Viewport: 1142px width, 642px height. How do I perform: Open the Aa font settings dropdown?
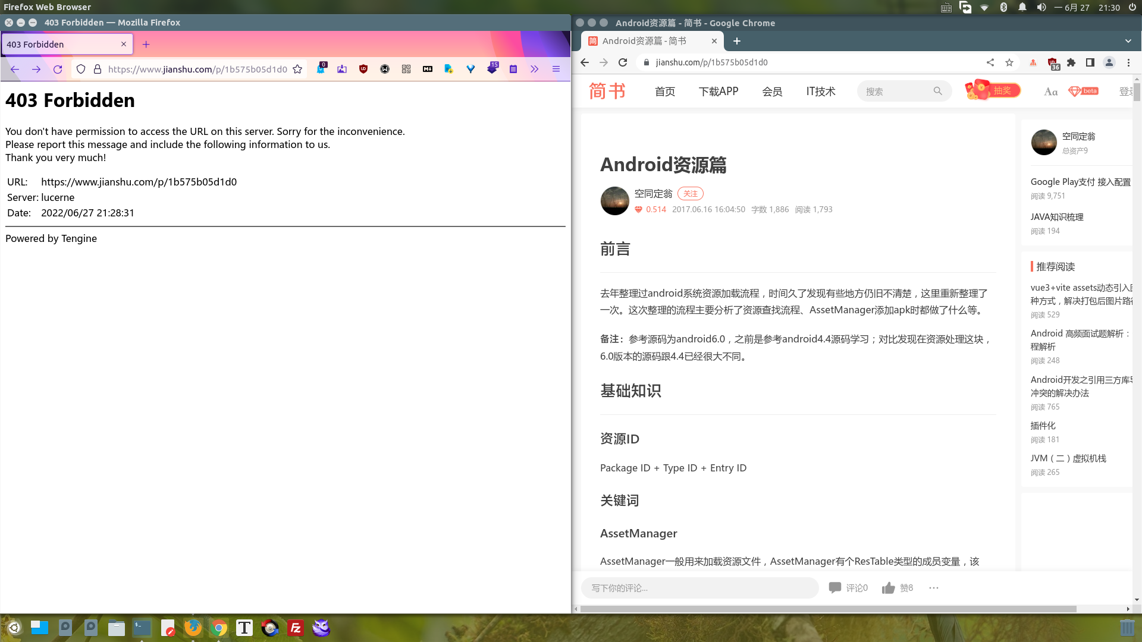point(1051,92)
